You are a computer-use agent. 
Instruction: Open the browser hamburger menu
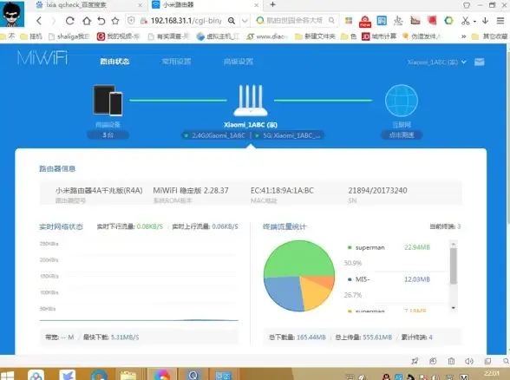(500, 21)
